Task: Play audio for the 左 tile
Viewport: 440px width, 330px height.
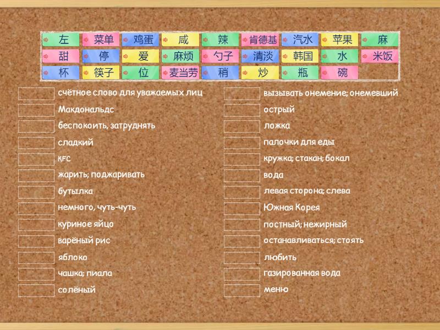Action: click(46, 40)
